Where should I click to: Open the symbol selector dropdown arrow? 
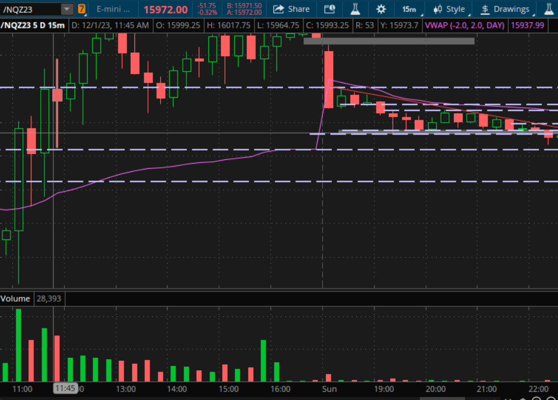(x=67, y=9)
